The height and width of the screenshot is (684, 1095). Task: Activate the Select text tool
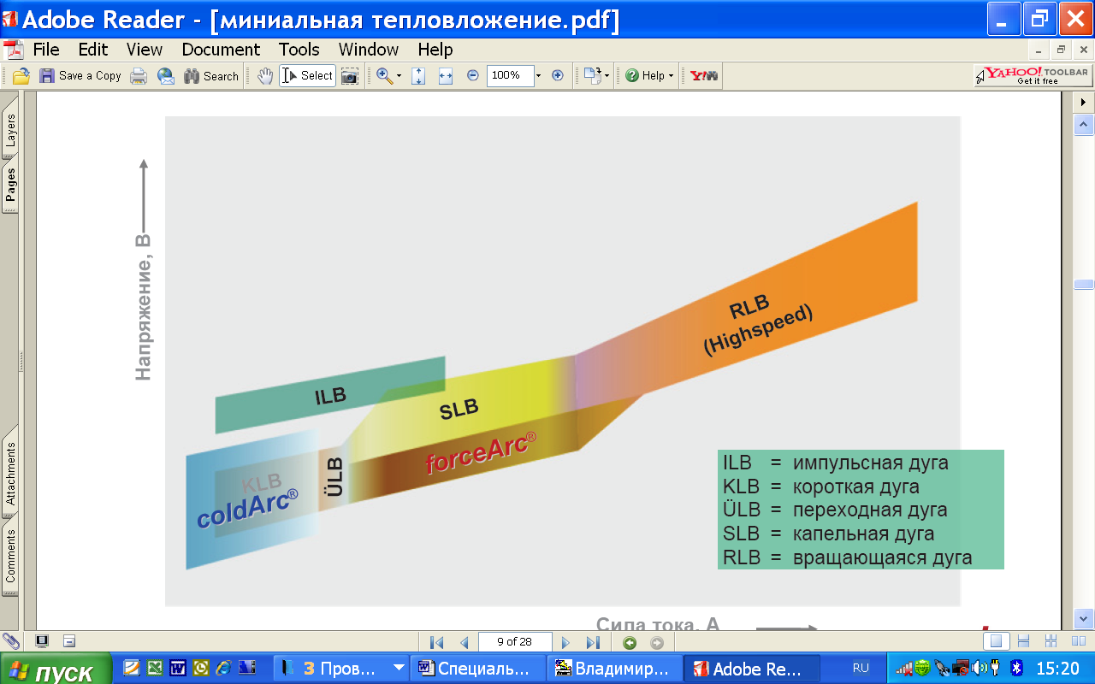point(307,76)
